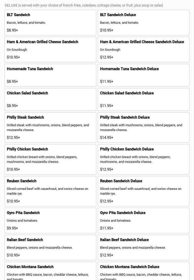Select Italian Beef Sandwich Deluxe
The width and height of the screenshot is (194, 280).
(143, 247)
